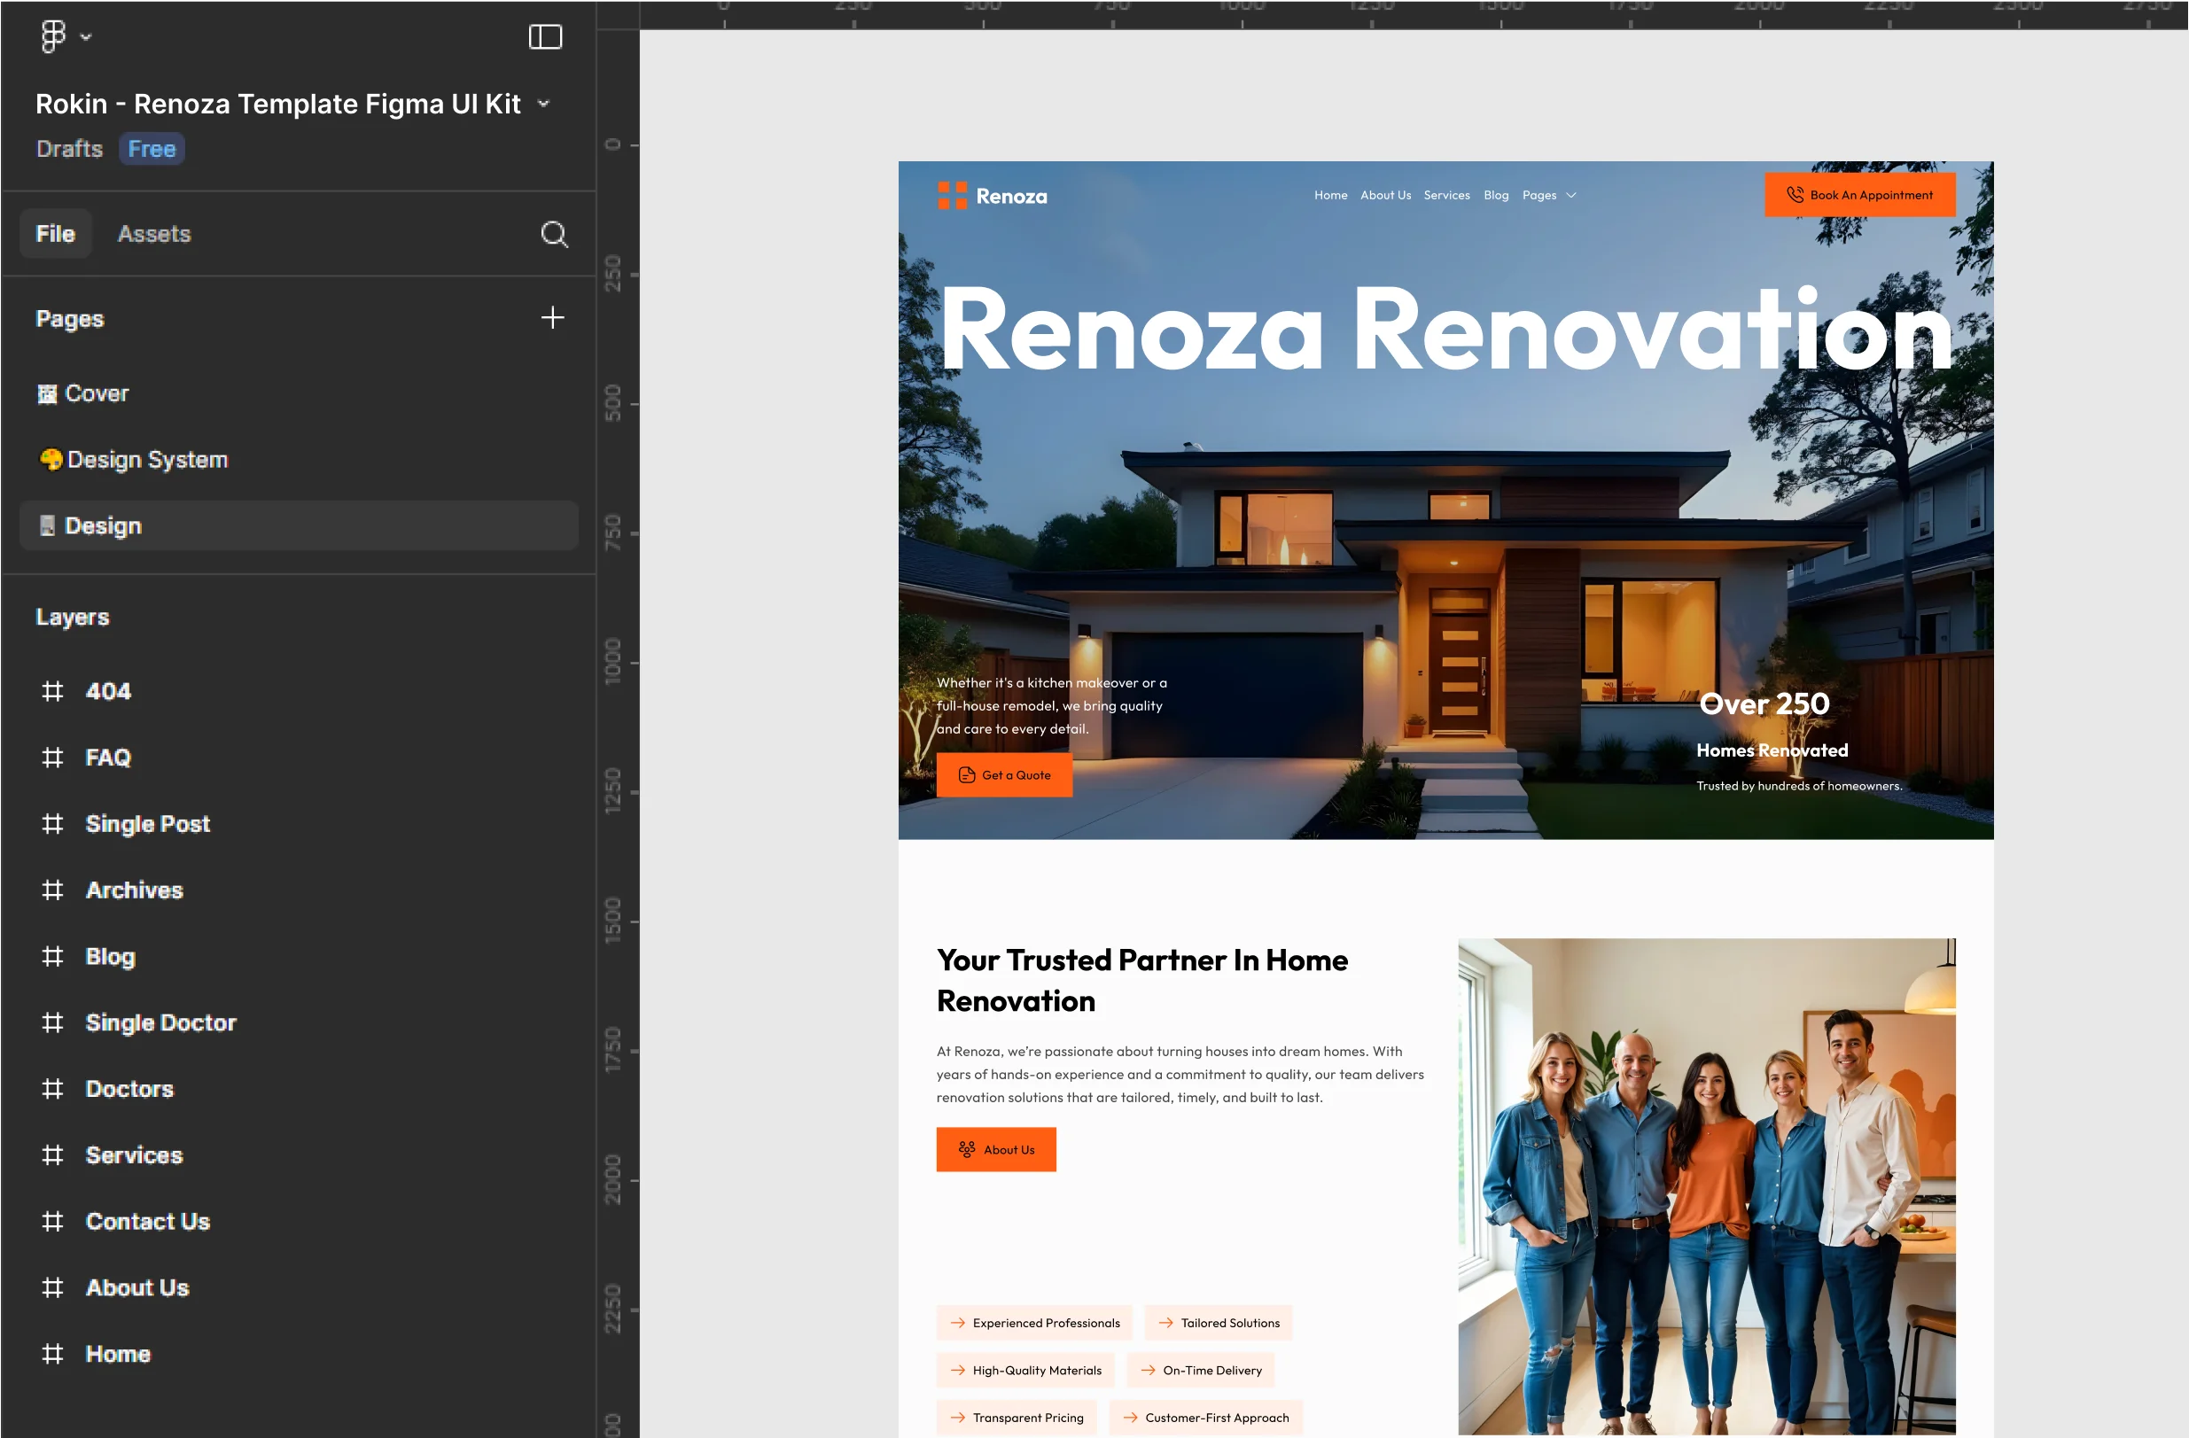Viewport: 2189px width, 1438px height.
Task: Click the Pages section header
Action: [x=70, y=319]
